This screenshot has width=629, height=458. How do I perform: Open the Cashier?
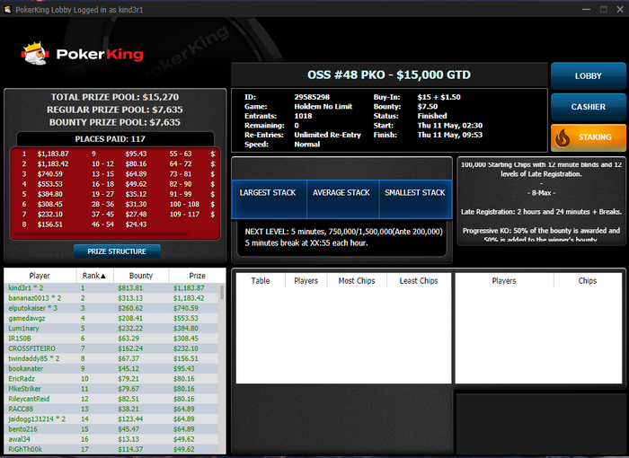(x=588, y=107)
